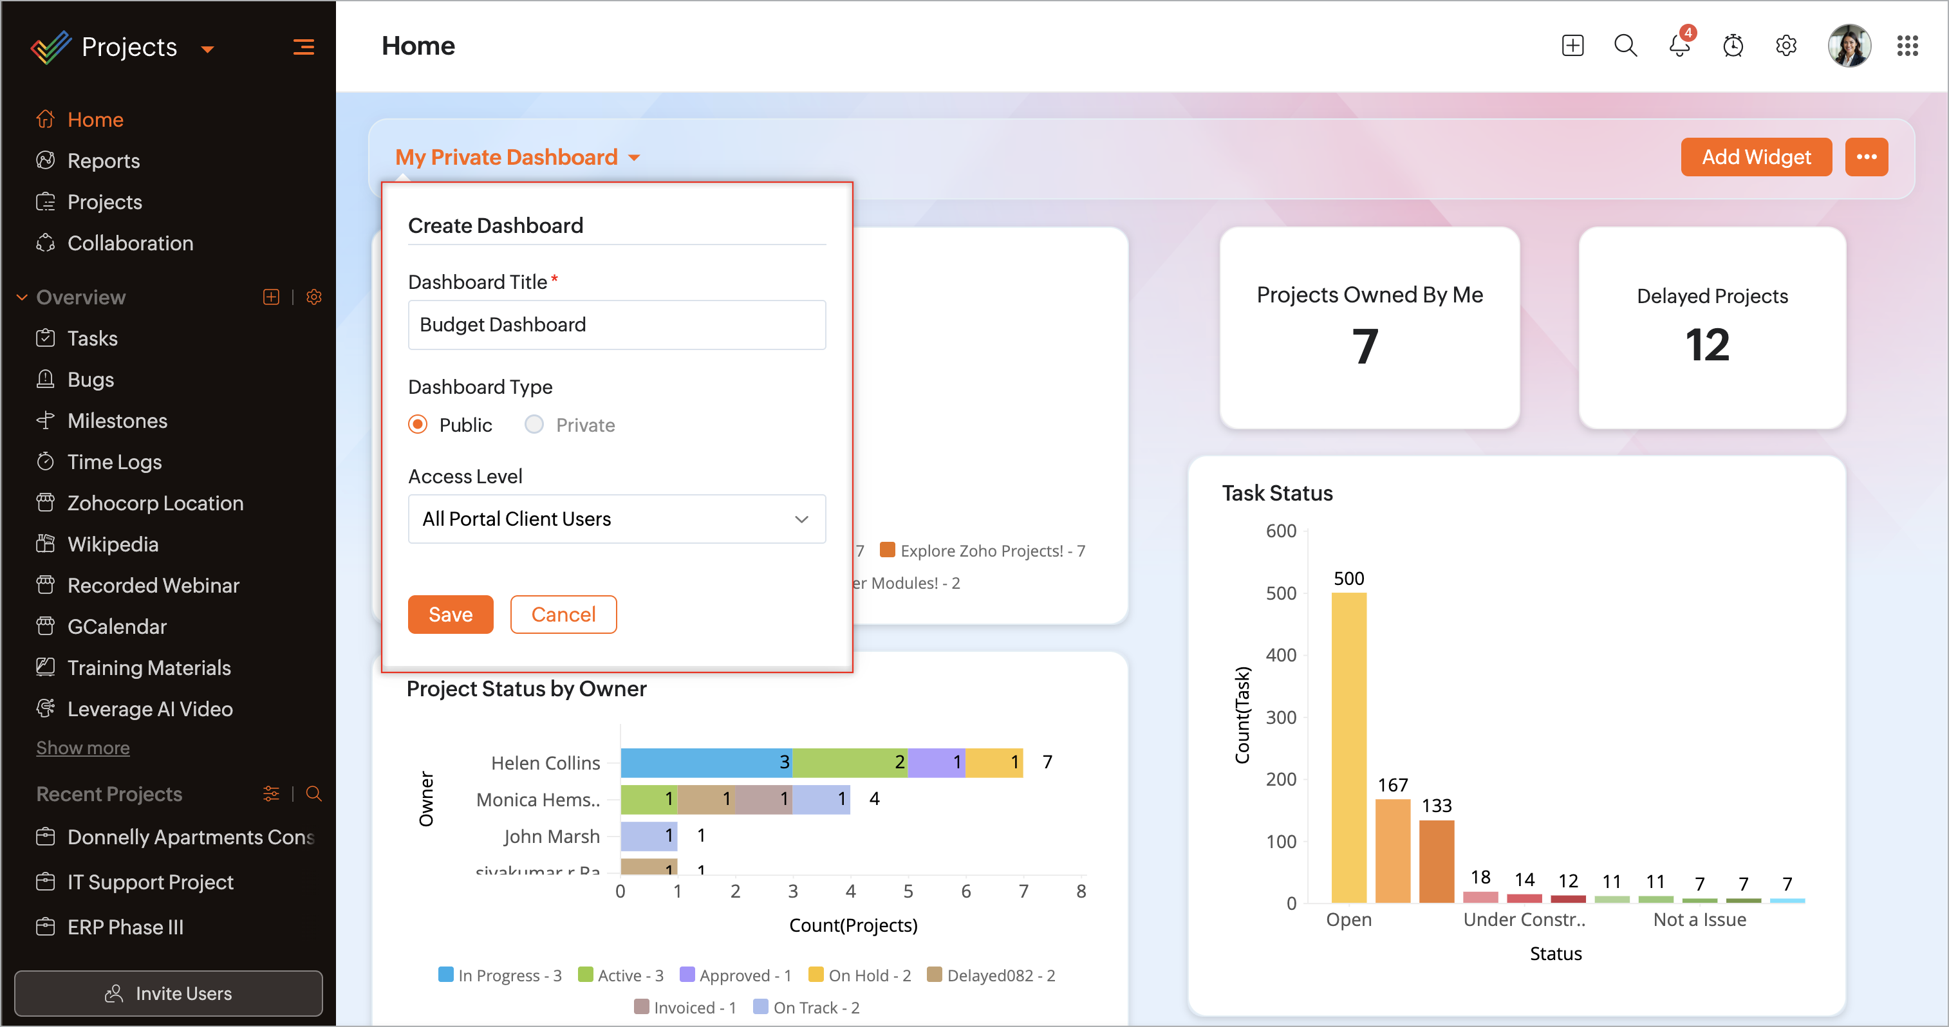The width and height of the screenshot is (1949, 1027).
Task: Select the Public dashboard type radio
Action: (x=418, y=425)
